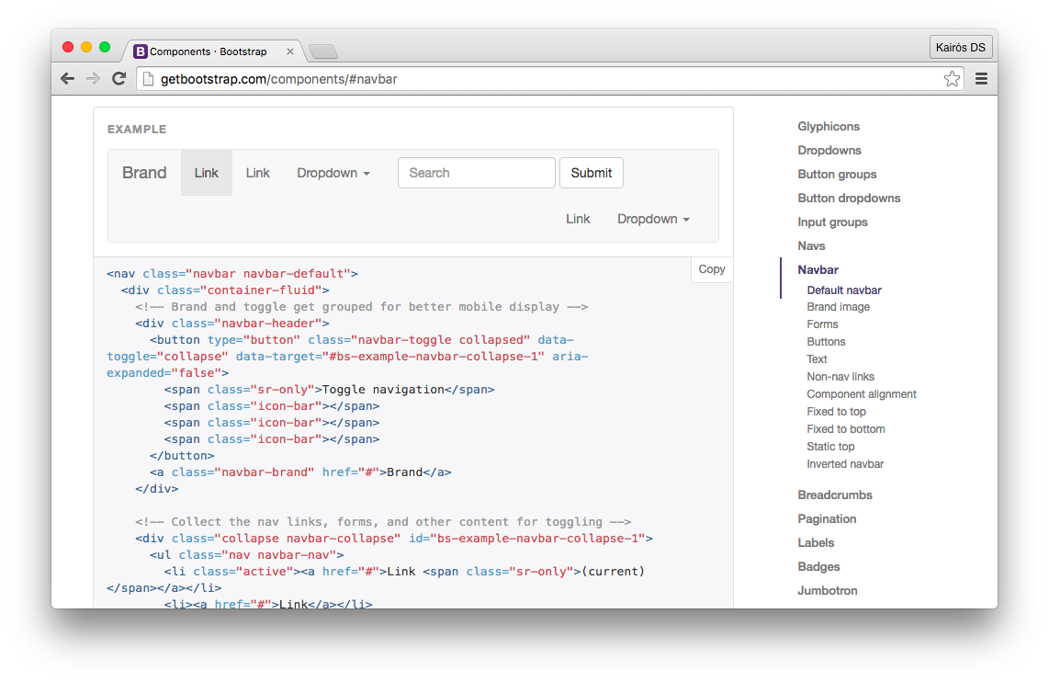Open Button dropdowns section link
The height and width of the screenshot is (682, 1049).
point(849,199)
